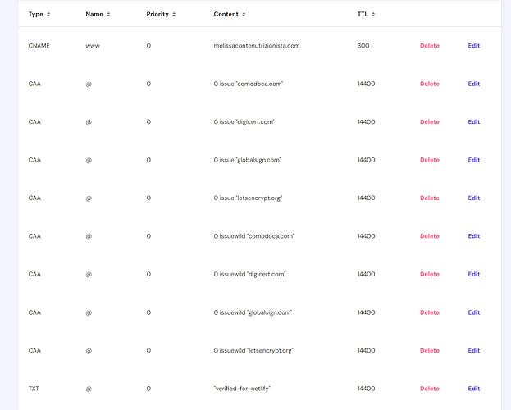This screenshot has height=410, width=511.
Task: Click the Content column sort icon
Action: click(x=244, y=15)
